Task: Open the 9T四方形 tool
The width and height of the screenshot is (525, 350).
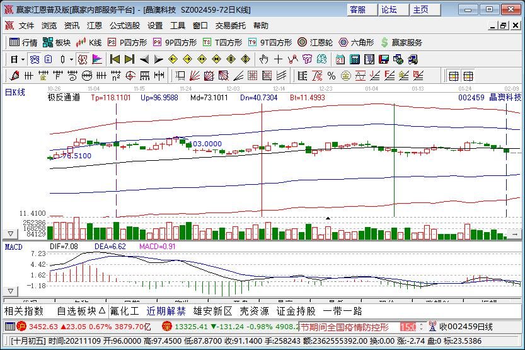Action: point(270,42)
